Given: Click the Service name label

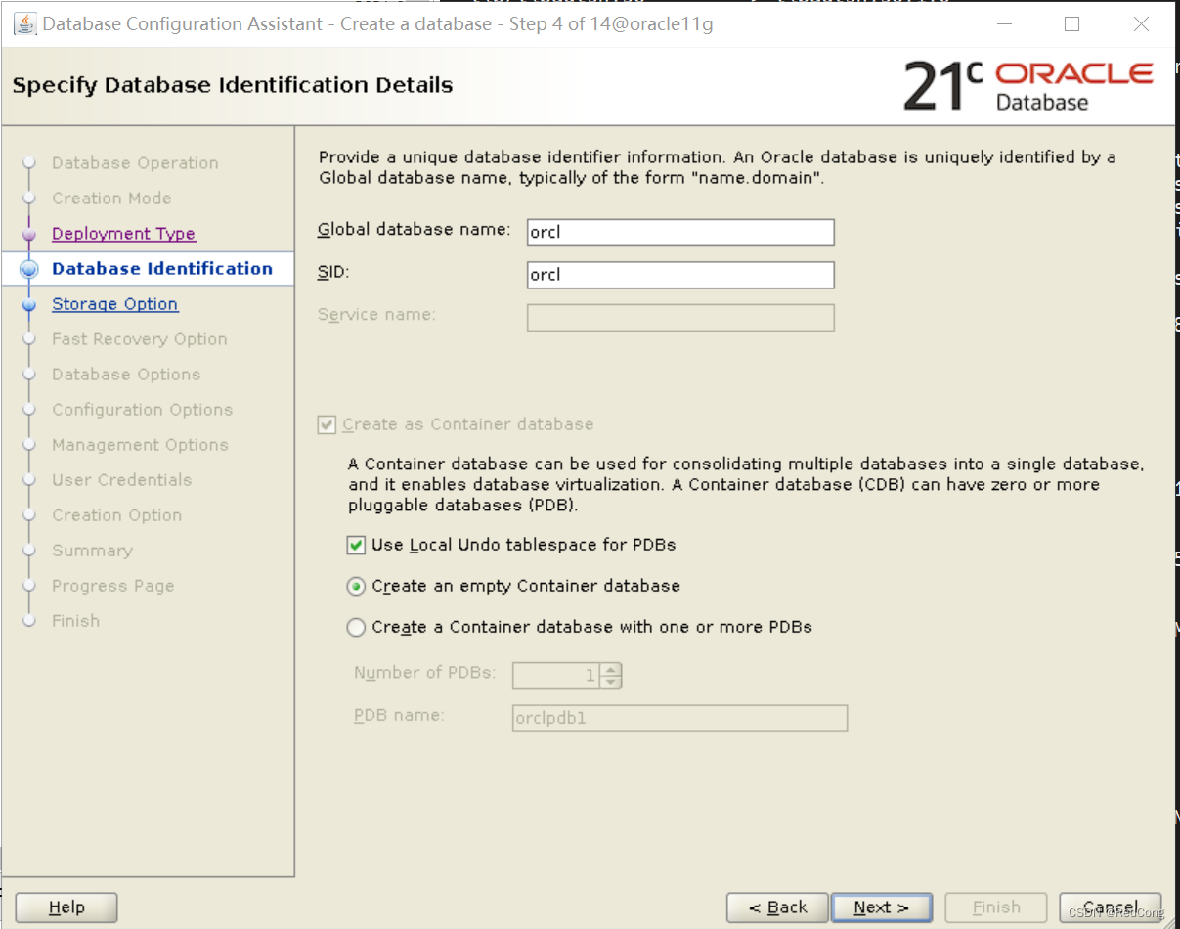Looking at the screenshot, I should tap(376, 315).
